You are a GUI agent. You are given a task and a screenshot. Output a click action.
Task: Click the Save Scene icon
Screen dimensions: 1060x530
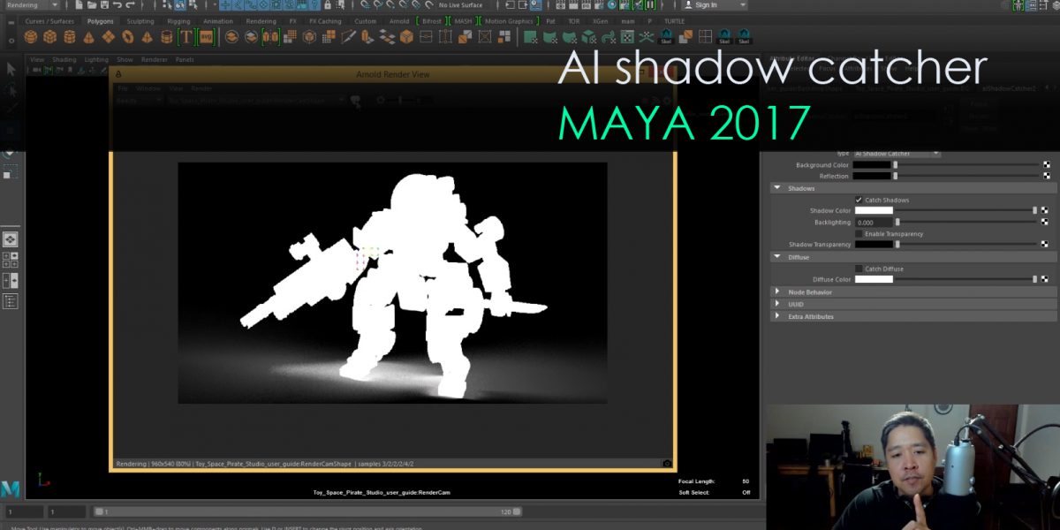coord(102,5)
